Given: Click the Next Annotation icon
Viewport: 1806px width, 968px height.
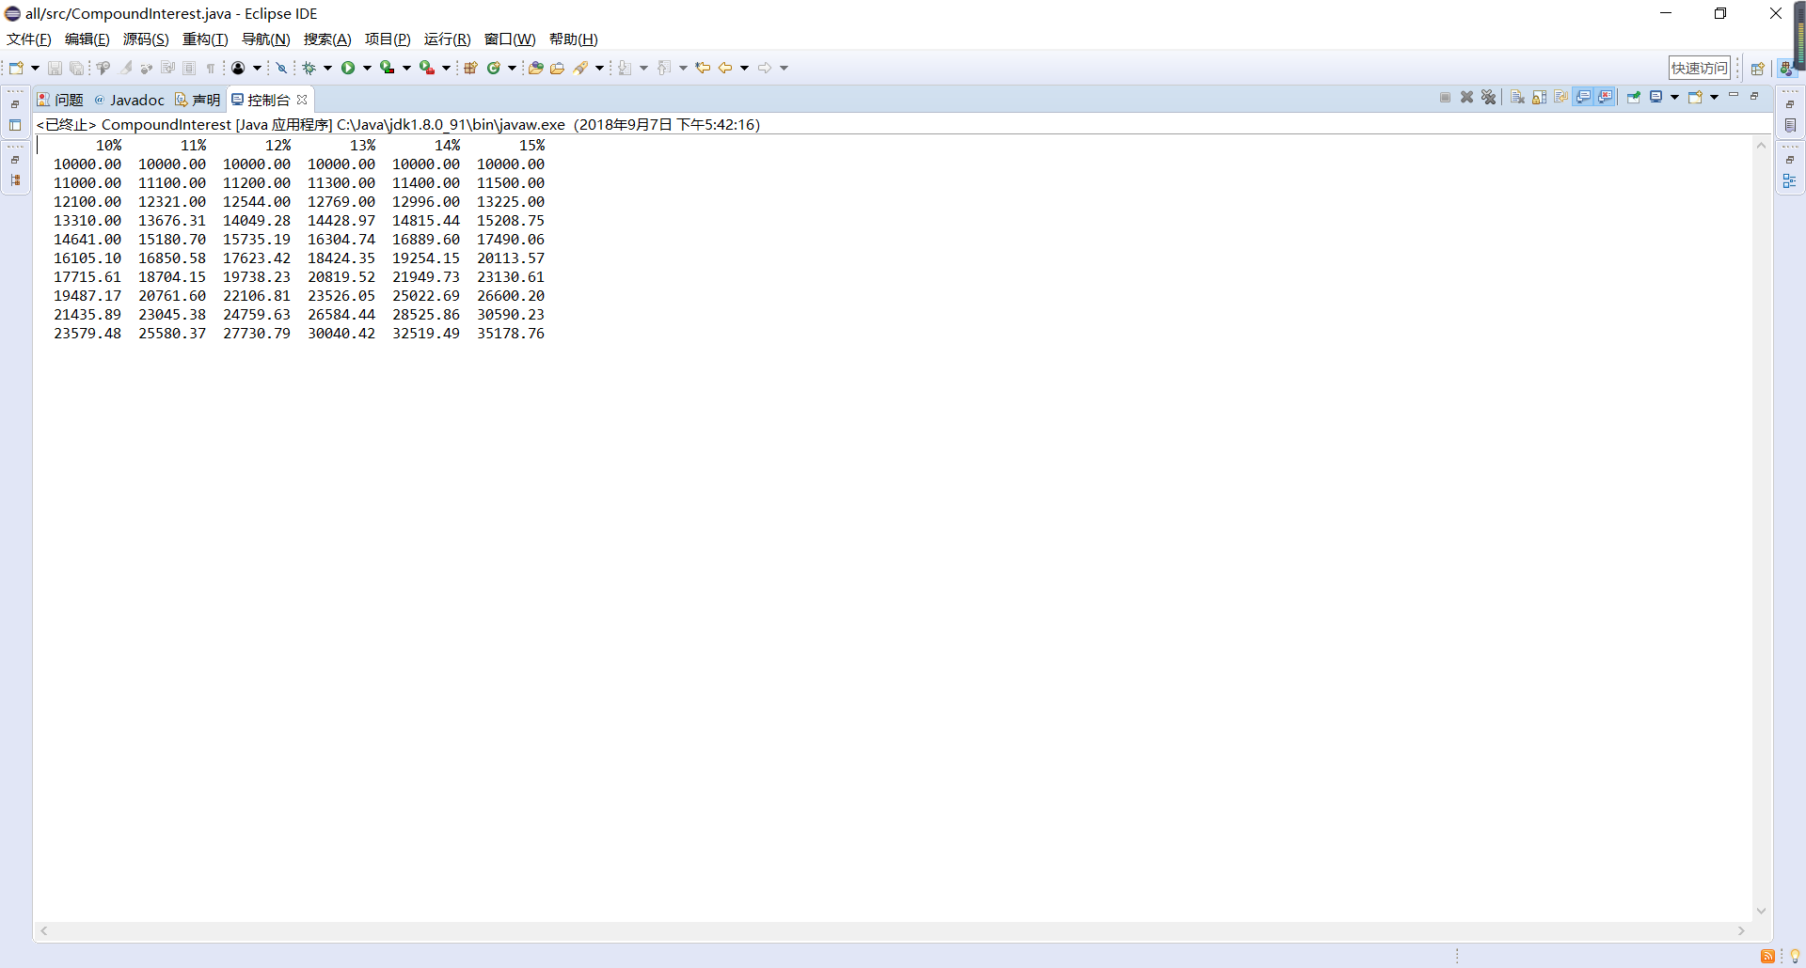Looking at the screenshot, I should (x=625, y=68).
